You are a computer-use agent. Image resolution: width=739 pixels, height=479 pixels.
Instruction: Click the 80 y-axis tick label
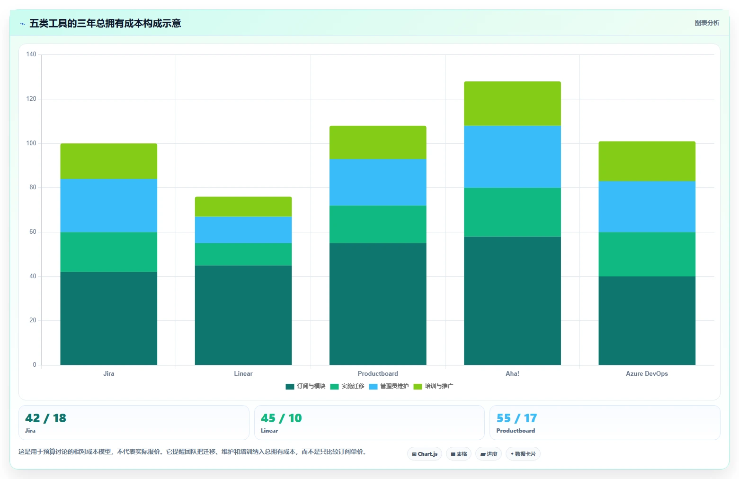click(33, 187)
